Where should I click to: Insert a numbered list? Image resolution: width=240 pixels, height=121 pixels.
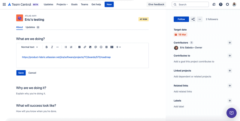(71, 47)
